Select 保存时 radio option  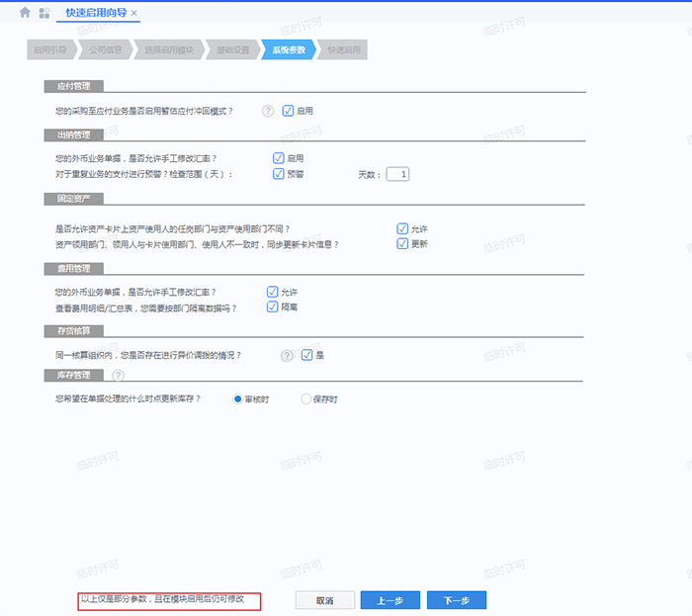306,398
